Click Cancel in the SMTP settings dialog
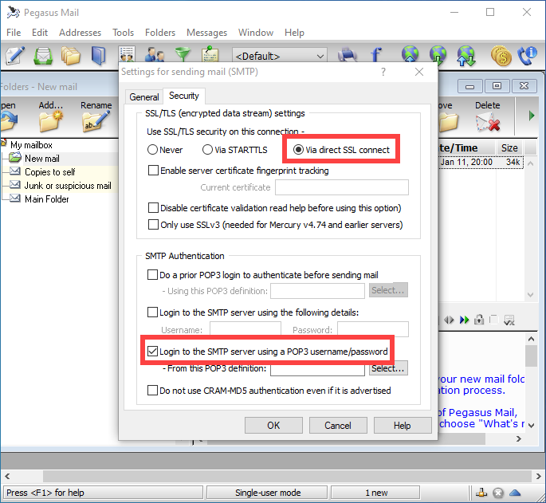 click(x=338, y=426)
